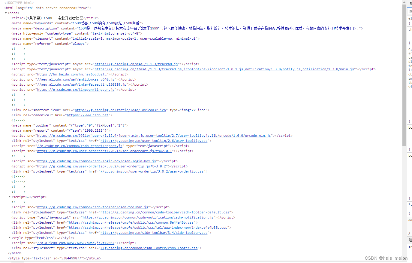Select the html lang="zh" element row
The image size is (412, 263).
(x=48, y=8)
